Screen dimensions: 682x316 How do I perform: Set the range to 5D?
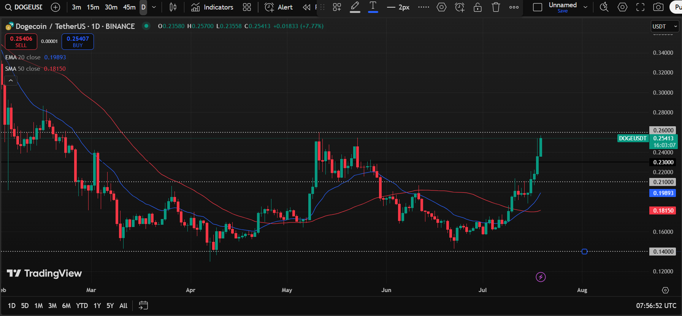click(x=25, y=306)
